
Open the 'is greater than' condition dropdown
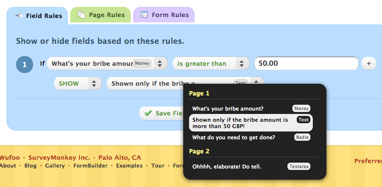click(x=211, y=63)
